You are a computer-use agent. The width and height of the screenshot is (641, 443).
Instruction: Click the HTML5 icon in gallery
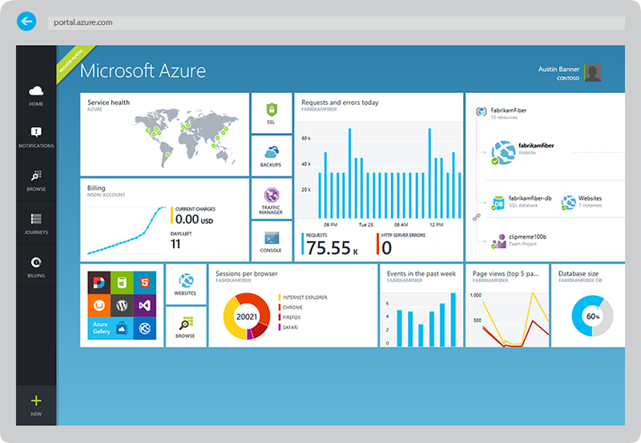pyautogui.click(x=145, y=283)
